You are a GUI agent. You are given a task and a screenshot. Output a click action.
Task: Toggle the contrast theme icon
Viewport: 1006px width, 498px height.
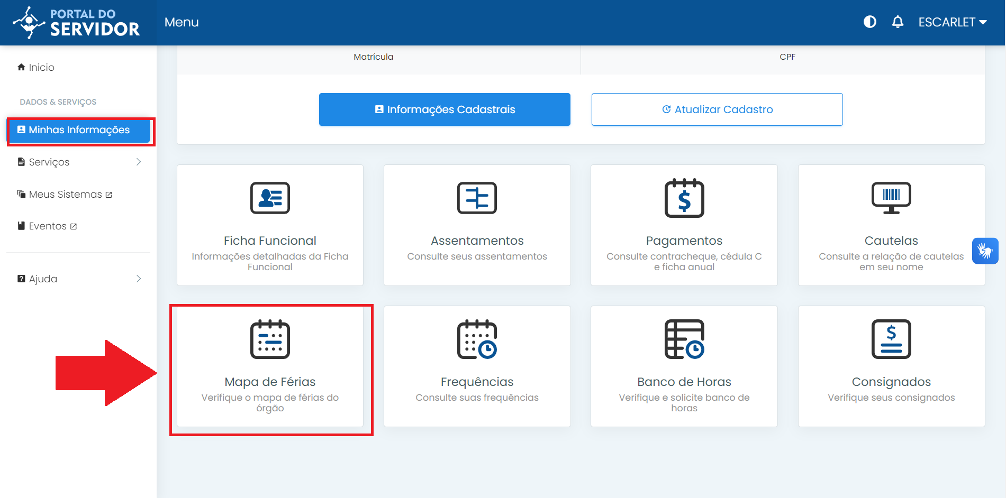pos(869,22)
